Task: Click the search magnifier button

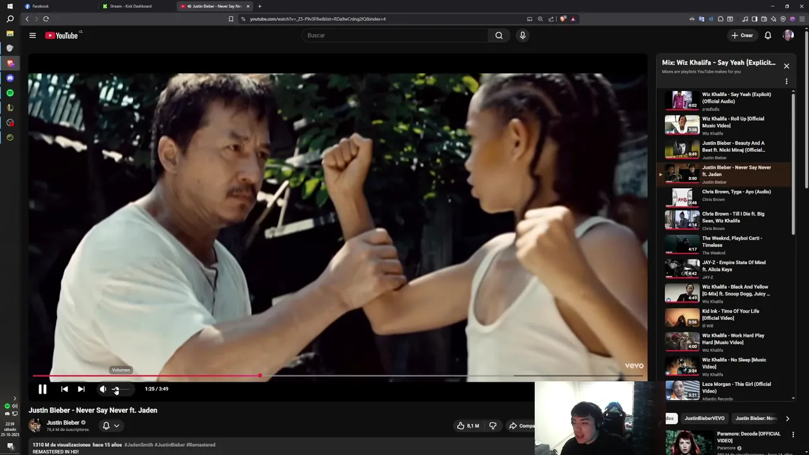Action: click(499, 35)
